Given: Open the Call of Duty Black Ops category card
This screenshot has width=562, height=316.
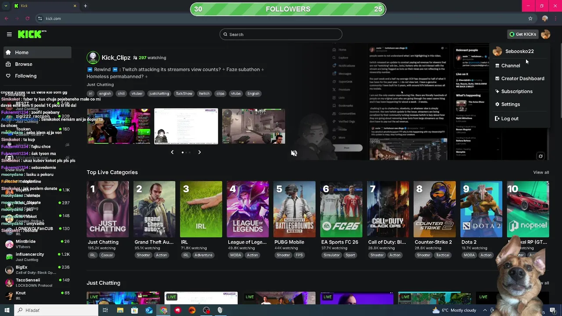Looking at the screenshot, I should pyautogui.click(x=388, y=209).
